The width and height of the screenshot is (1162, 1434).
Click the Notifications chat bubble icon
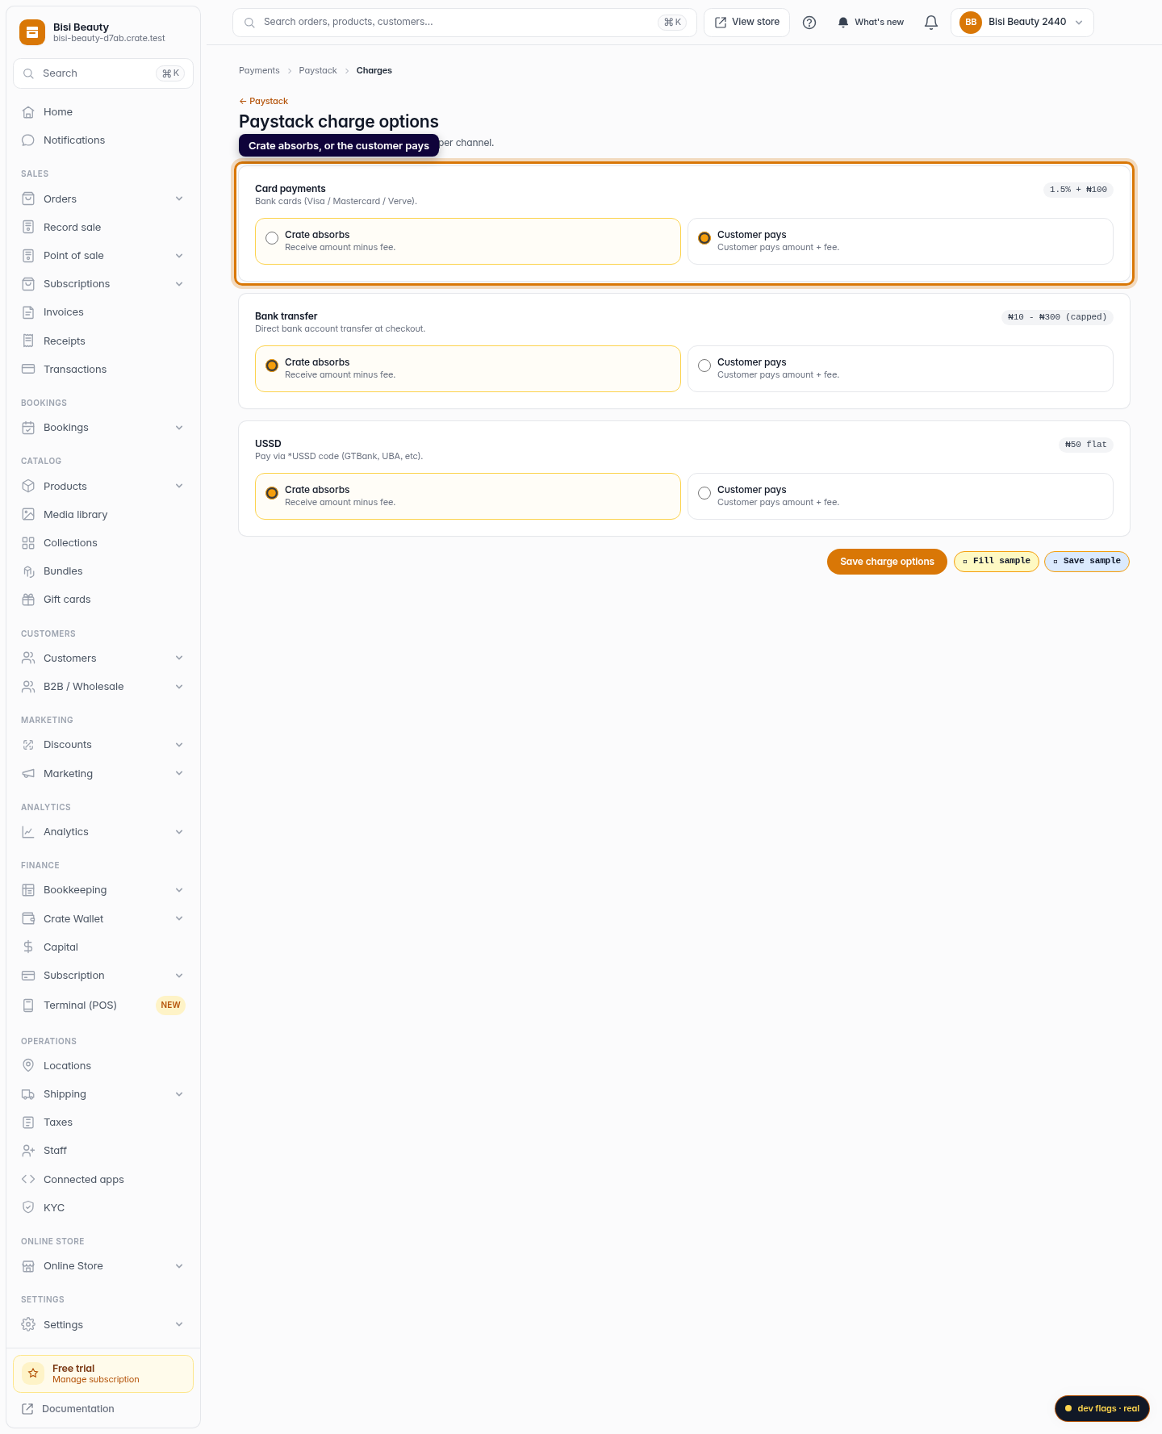click(x=28, y=140)
